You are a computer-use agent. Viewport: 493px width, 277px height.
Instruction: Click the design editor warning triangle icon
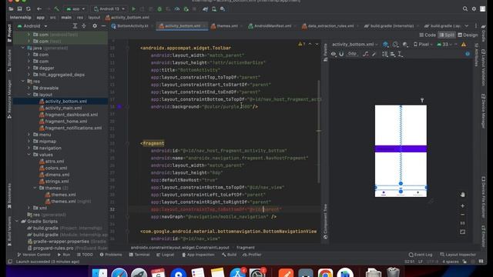point(464,45)
